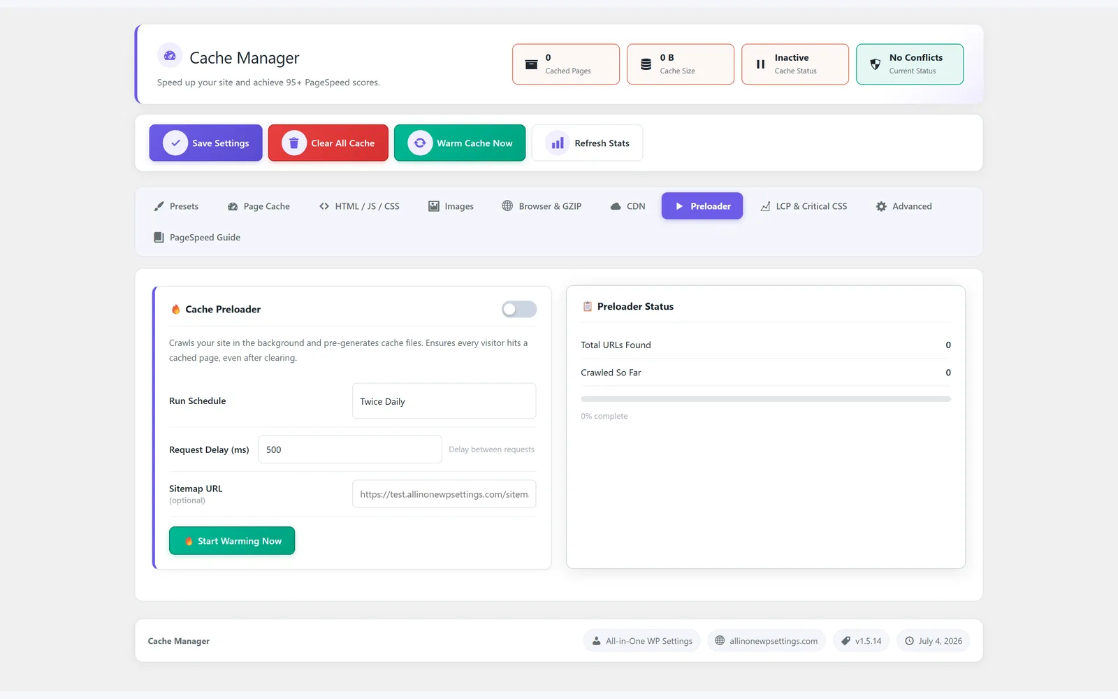Click the user icon in All-in-One WP Settings badge
The height and width of the screenshot is (699, 1118).
(596, 641)
